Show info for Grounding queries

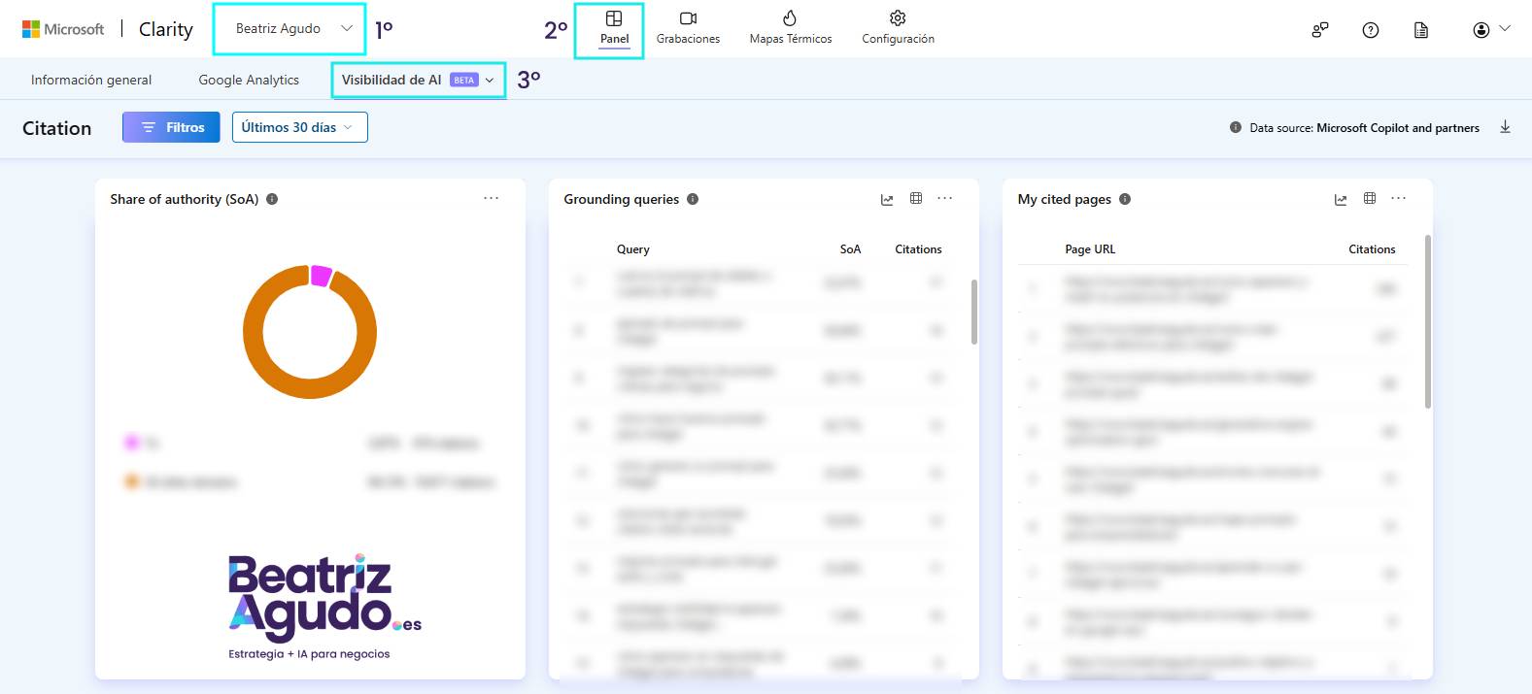(693, 199)
